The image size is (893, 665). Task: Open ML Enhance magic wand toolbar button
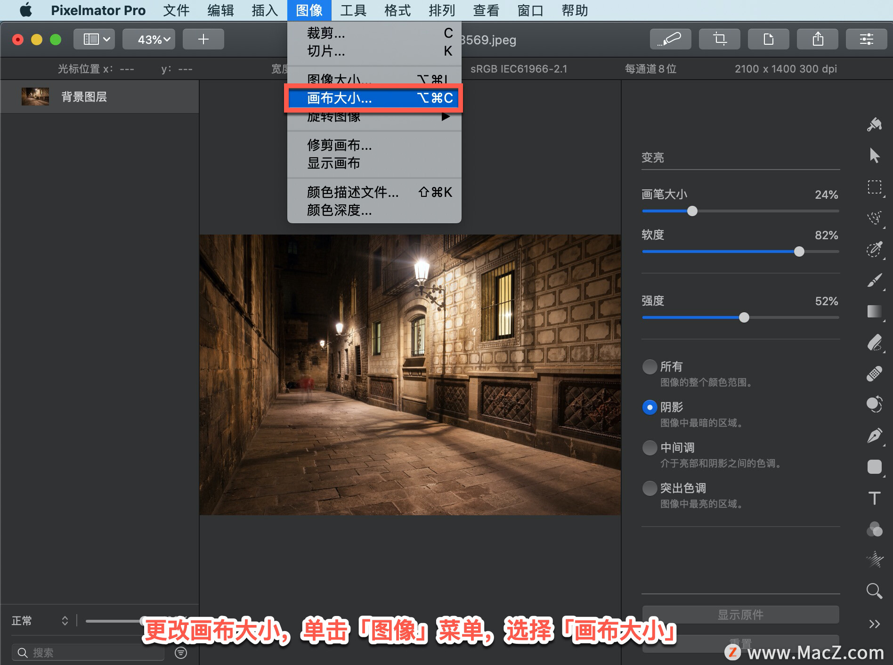(670, 39)
